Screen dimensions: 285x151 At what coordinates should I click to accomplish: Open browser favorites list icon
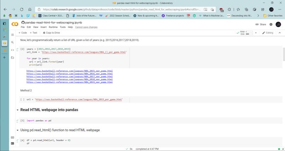(x=238, y=10)
